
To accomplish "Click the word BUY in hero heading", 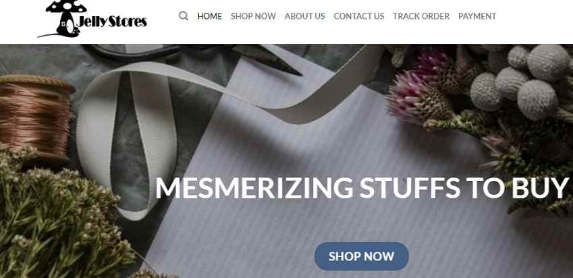I will tap(541, 188).
